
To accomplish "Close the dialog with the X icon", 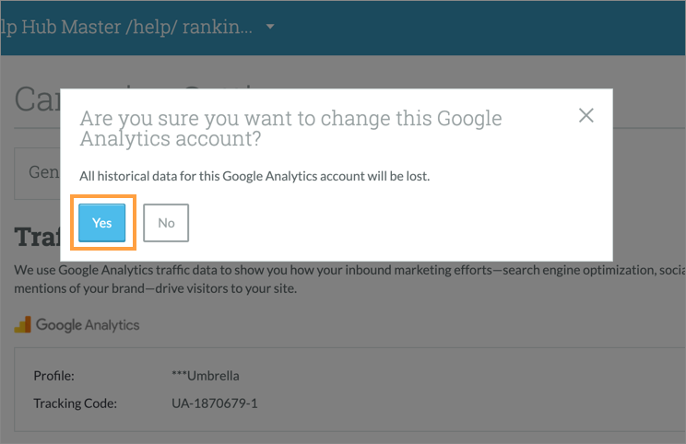I will tap(585, 115).
